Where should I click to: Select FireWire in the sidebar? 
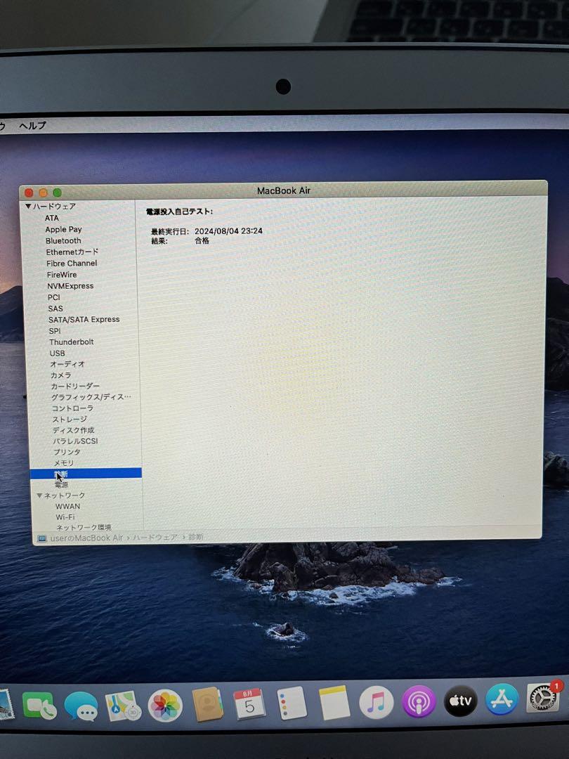[x=61, y=275]
